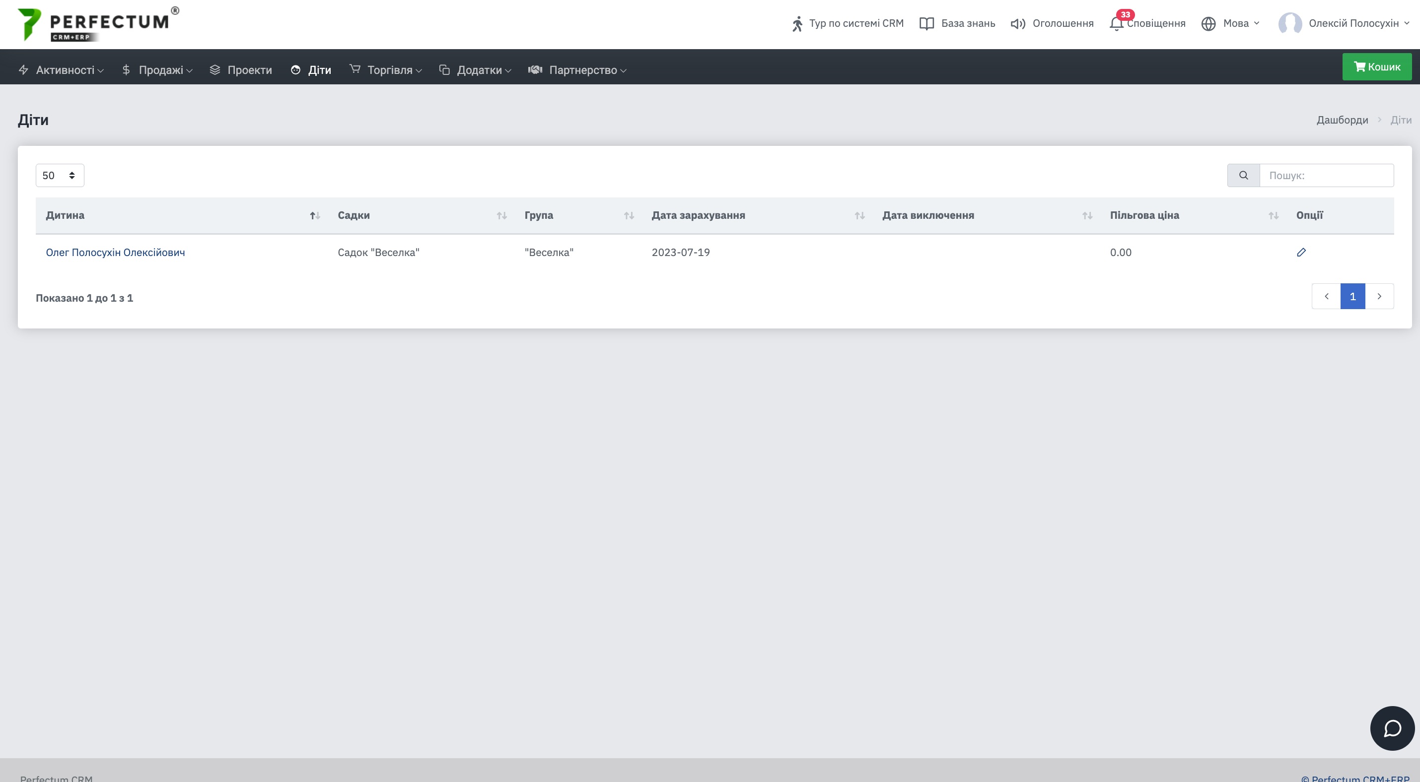
Task: Sort by Група column arrows
Action: click(x=629, y=215)
